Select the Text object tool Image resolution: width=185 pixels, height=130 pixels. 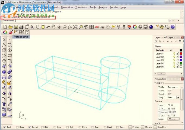[x=4, y=104]
